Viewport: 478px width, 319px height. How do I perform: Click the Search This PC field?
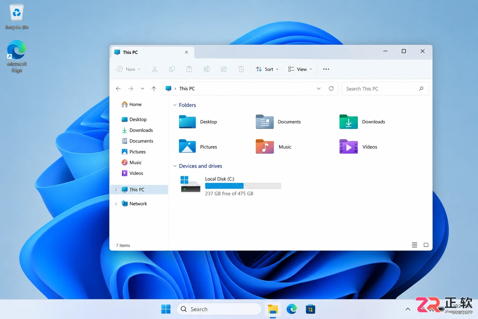[385, 88]
